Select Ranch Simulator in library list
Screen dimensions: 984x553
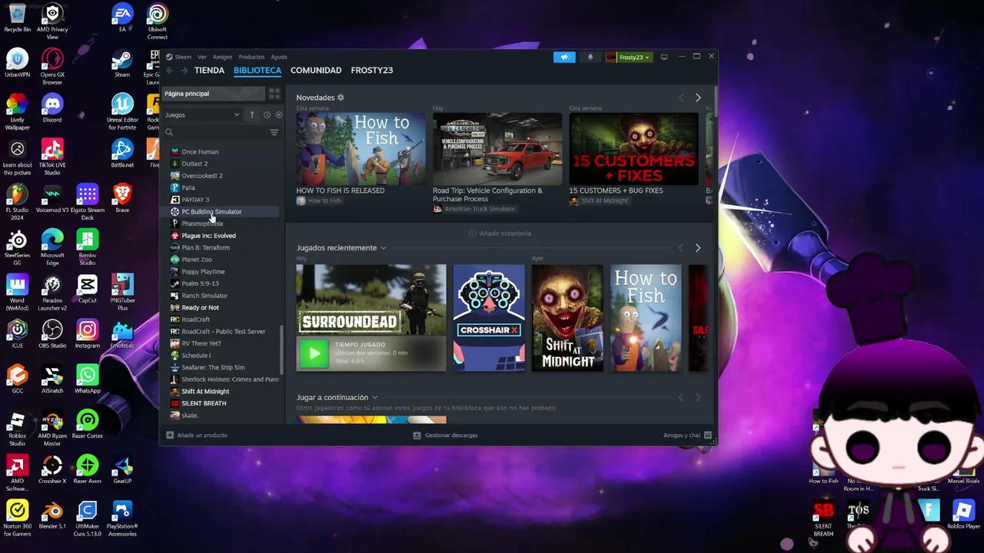[204, 296]
